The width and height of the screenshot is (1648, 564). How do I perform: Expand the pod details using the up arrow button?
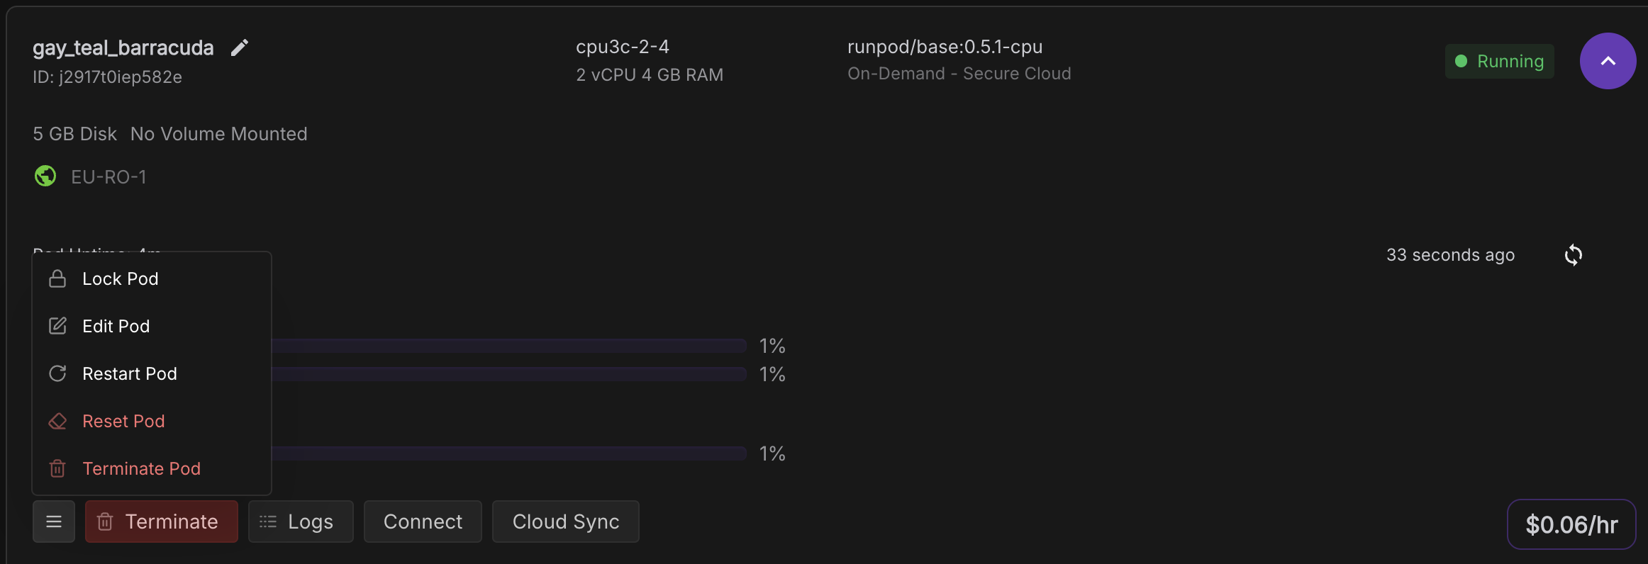(1608, 61)
